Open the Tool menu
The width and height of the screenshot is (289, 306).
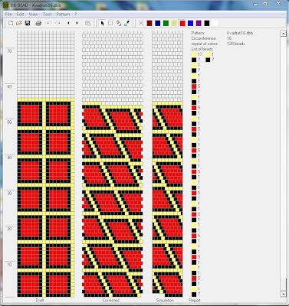(47, 15)
